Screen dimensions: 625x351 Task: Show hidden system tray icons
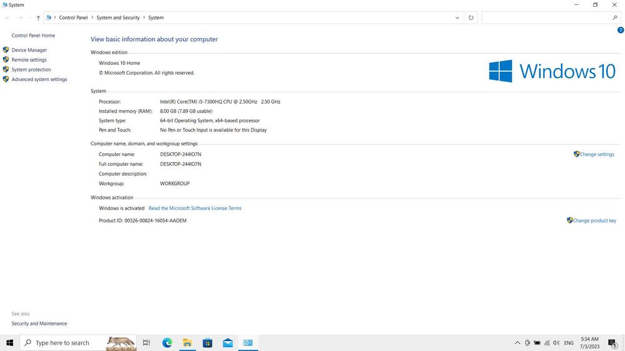(517, 343)
